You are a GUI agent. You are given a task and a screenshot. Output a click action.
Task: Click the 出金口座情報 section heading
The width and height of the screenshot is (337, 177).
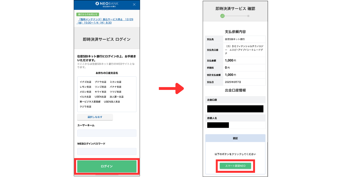pos(235,90)
